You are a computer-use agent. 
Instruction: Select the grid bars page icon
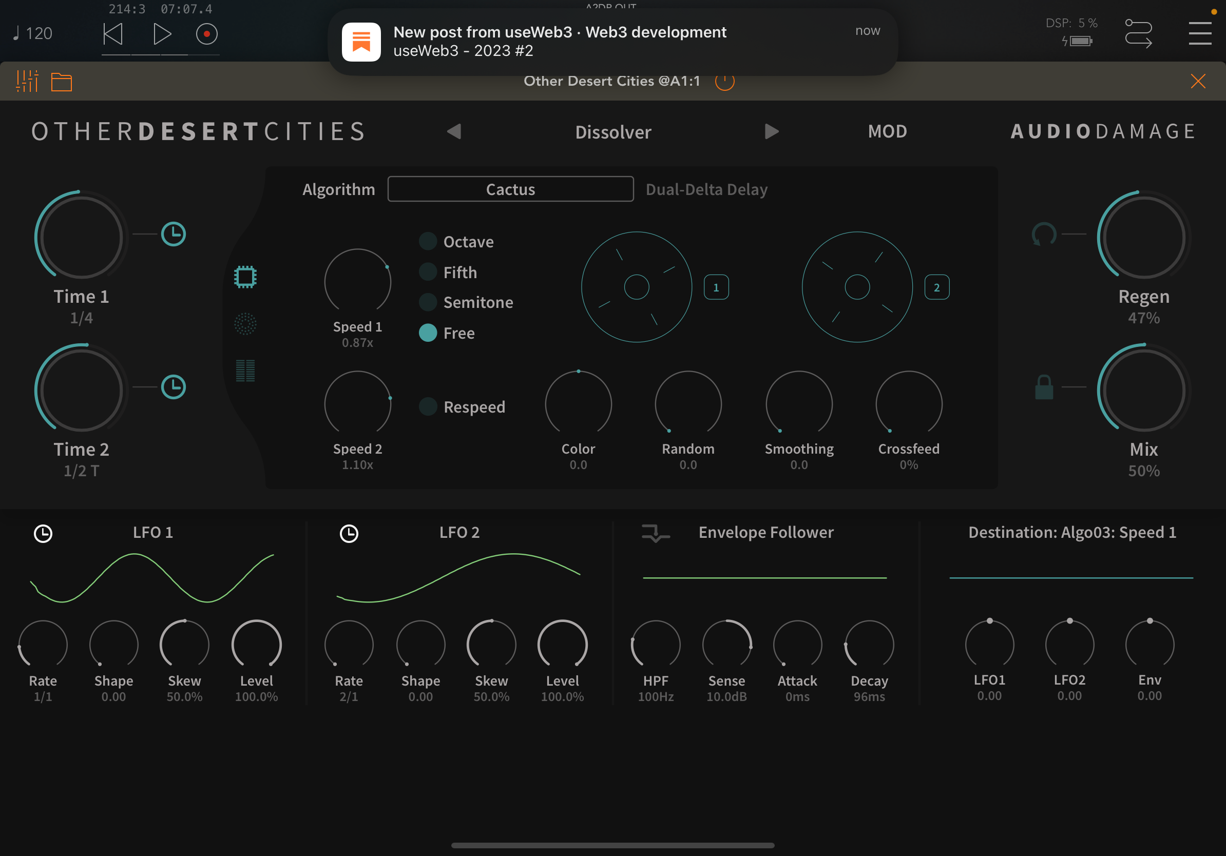245,371
